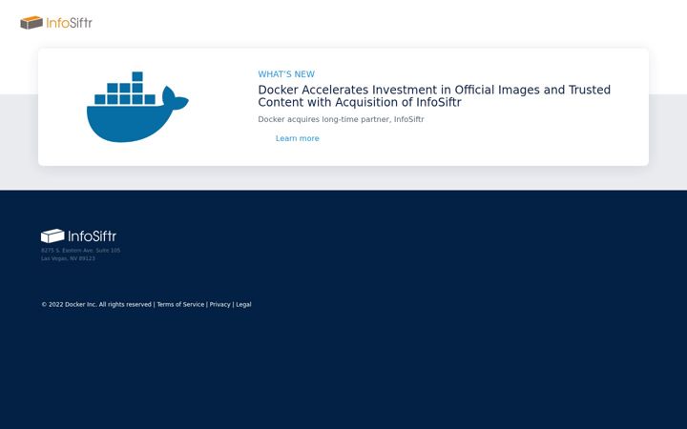This screenshot has height=429, width=687.
Task: Click the '© 2022 Docker Inc.' copyright text
Action: (x=96, y=304)
